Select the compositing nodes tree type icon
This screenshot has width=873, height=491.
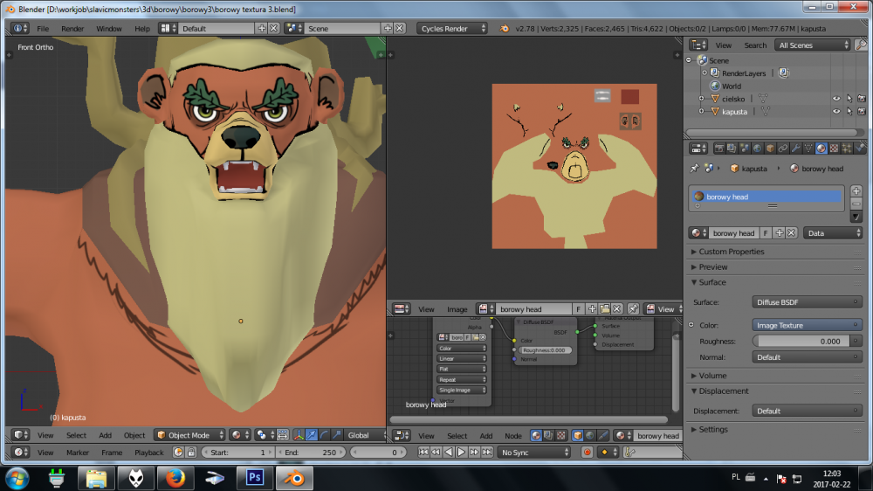[548, 436]
